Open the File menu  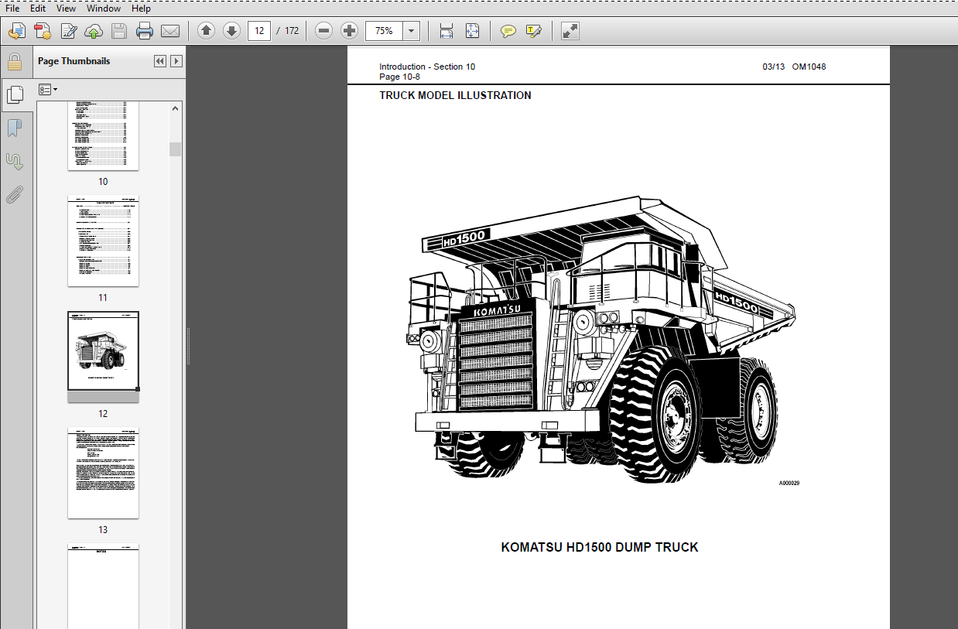[x=12, y=9]
